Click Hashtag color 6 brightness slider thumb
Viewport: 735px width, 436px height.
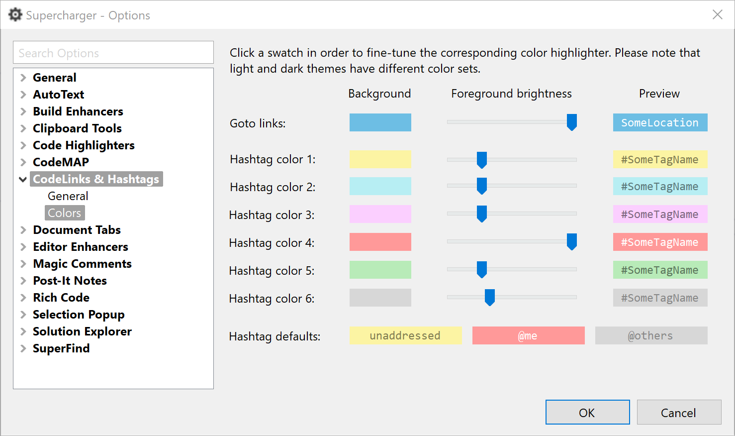[490, 297]
